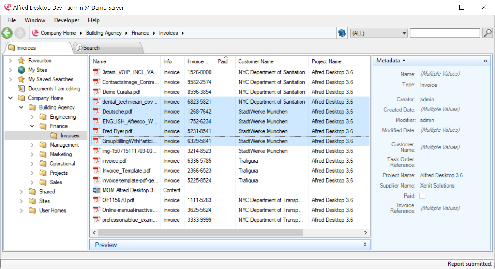Collapse the Metadata panel with double chevron

(x=485, y=61)
